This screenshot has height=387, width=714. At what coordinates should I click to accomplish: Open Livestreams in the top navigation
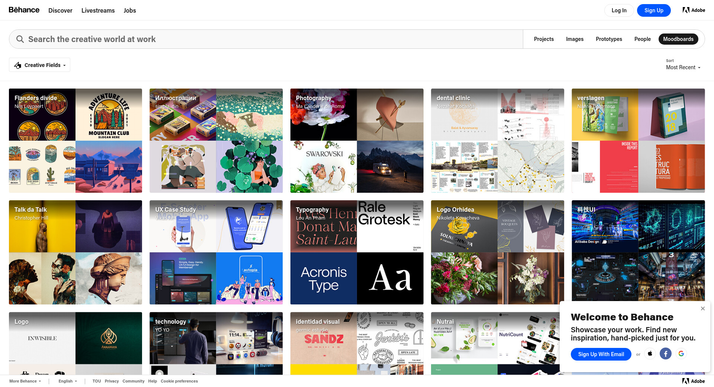[x=98, y=10]
